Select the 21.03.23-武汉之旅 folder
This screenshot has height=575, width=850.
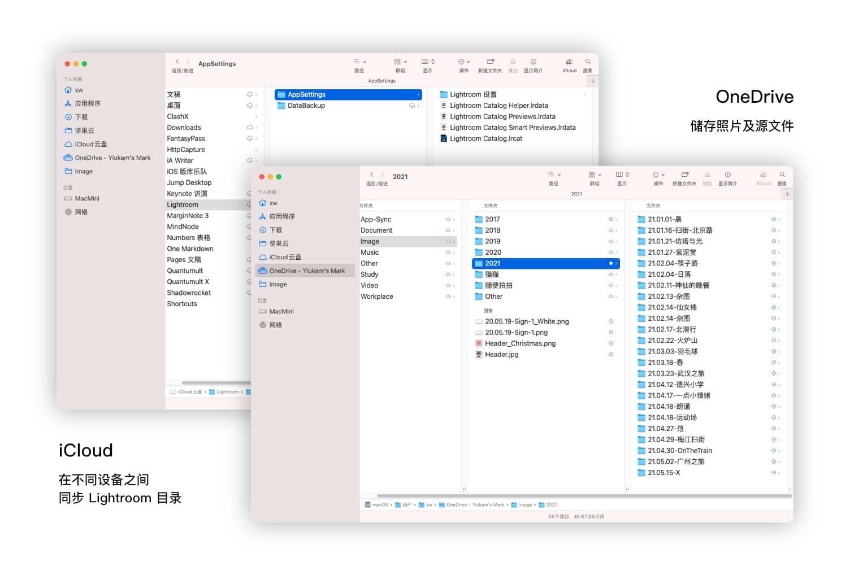pos(676,373)
